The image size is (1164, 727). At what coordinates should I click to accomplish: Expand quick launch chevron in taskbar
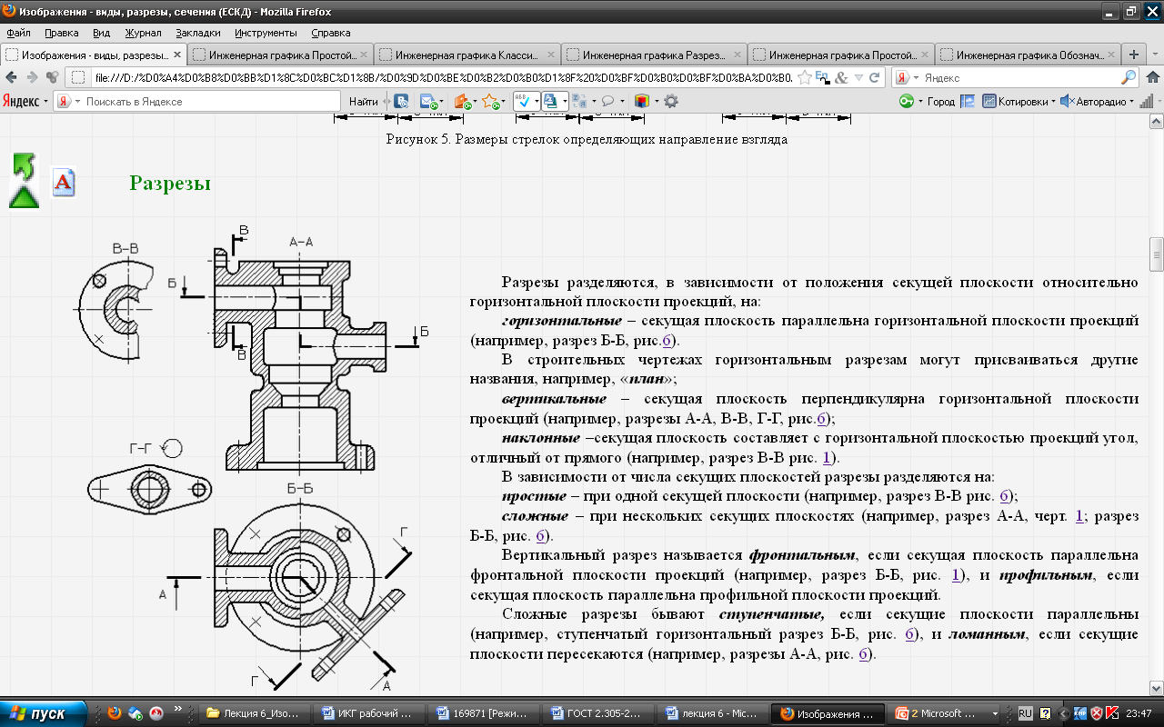tap(178, 709)
